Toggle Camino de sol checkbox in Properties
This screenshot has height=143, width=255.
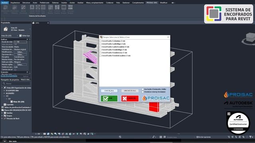coord(15,70)
